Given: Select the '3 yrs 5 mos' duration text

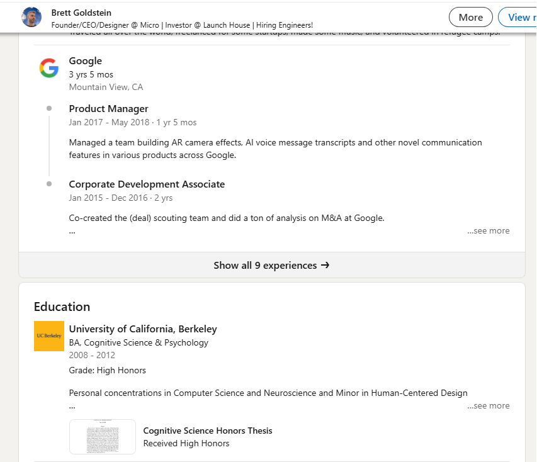Looking at the screenshot, I should [x=91, y=74].
